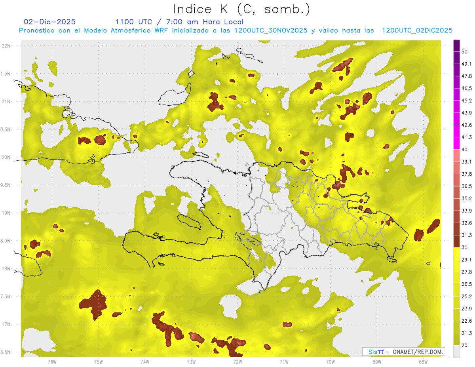Click the color scale value '22.6'
475x367 pixels.
[467, 321]
